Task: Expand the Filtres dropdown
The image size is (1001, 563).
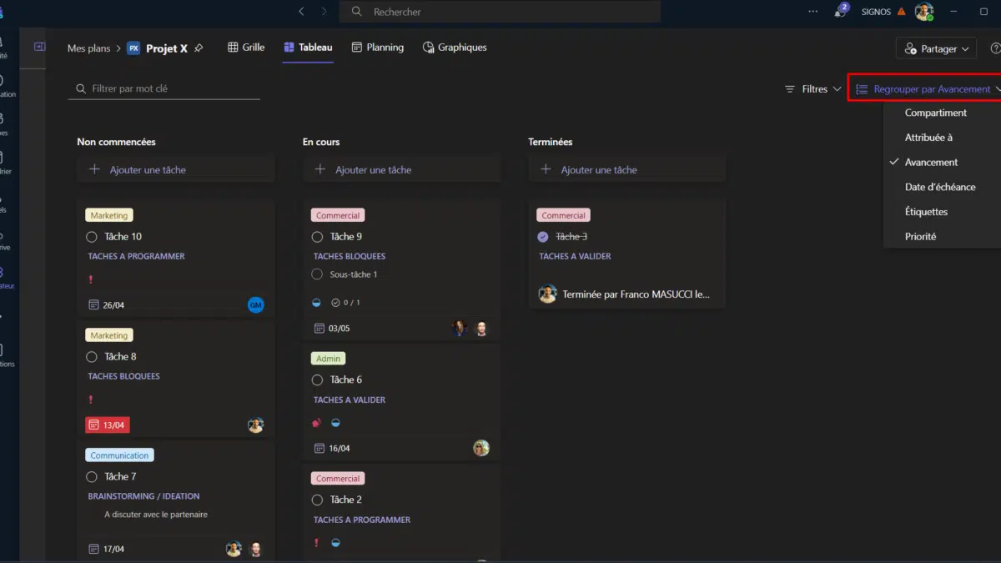Action: [x=813, y=89]
